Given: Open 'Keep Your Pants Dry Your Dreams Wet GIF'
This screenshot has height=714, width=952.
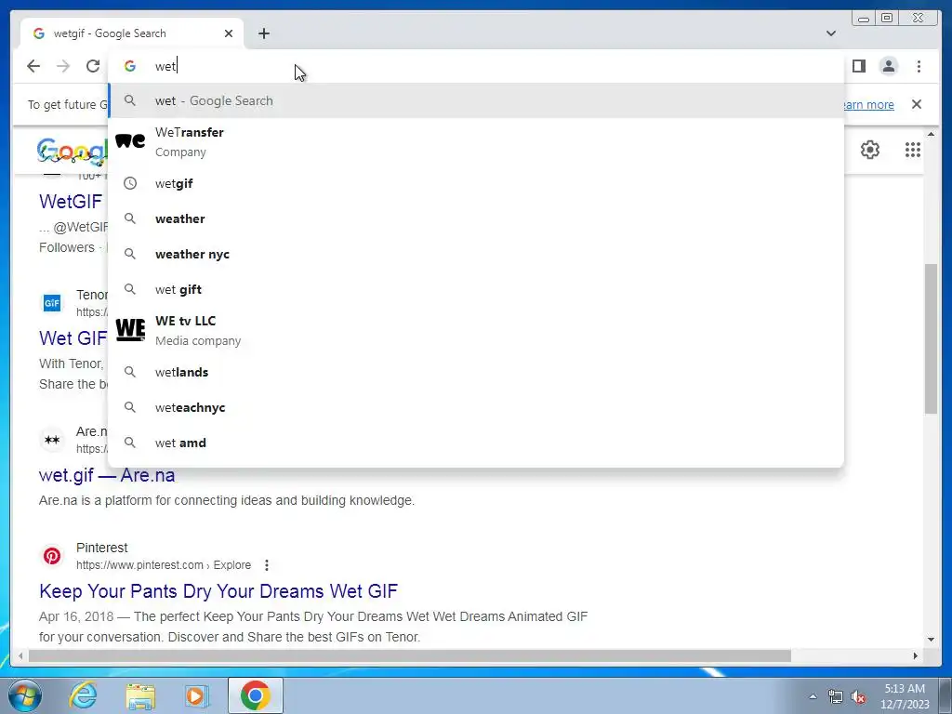Looking at the screenshot, I should 218,590.
